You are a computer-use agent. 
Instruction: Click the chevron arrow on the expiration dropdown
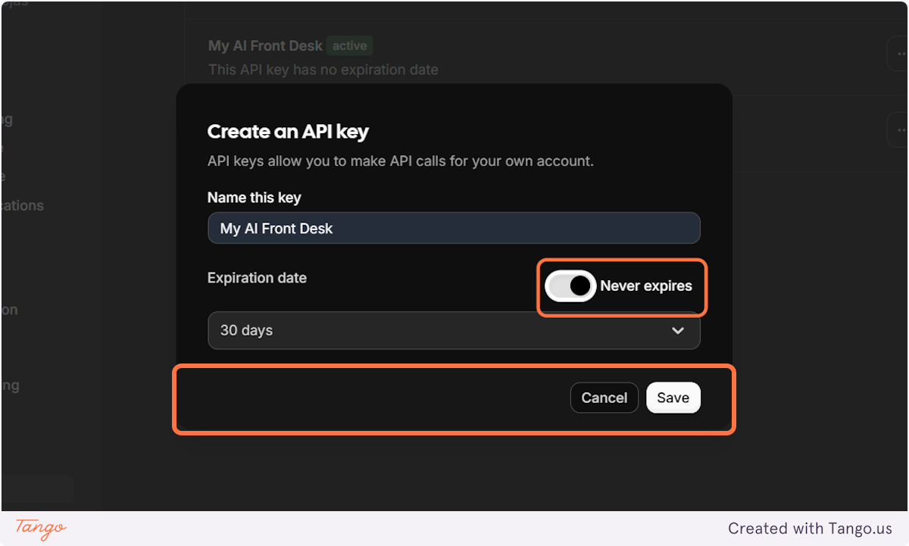(x=679, y=330)
